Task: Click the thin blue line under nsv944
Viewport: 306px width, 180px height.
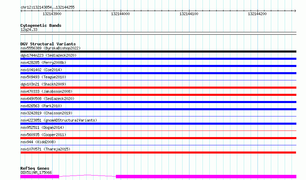Action: click(158, 145)
